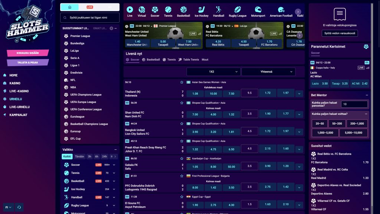
Task: Switch to Basketball tab under Livenä nyt
Action: point(151,60)
